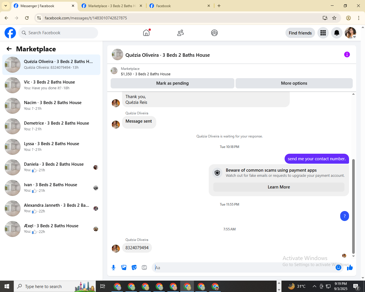365x292 pixels.
Task: Choose a sticker with the sticker icon
Action: 134,267
